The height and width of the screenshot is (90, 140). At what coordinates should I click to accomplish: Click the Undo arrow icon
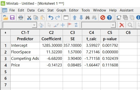click(x=51, y=18)
